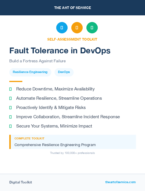
Task: Click Improve Collaboration, Streamline Incident Response text
Action: point(68,117)
